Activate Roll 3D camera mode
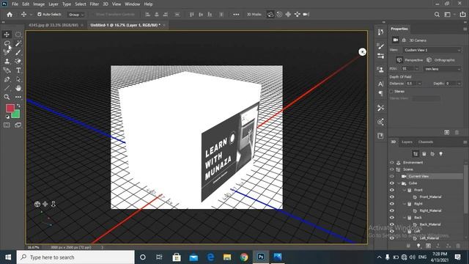This screenshot has height=264, width=469. [x=279, y=15]
